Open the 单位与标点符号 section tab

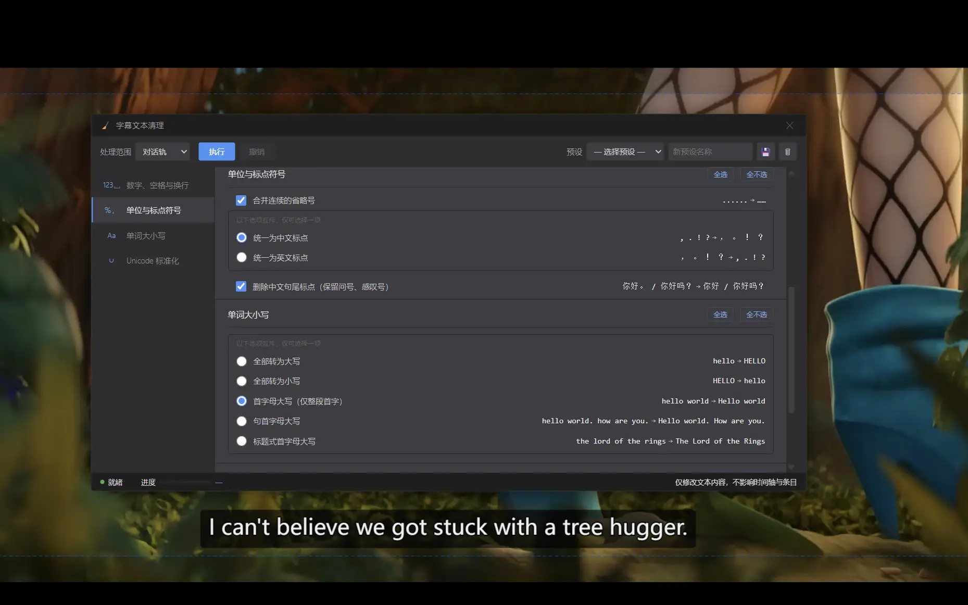[x=153, y=210]
